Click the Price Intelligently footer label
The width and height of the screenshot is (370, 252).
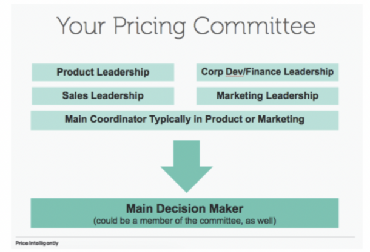[x=37, y=243]
